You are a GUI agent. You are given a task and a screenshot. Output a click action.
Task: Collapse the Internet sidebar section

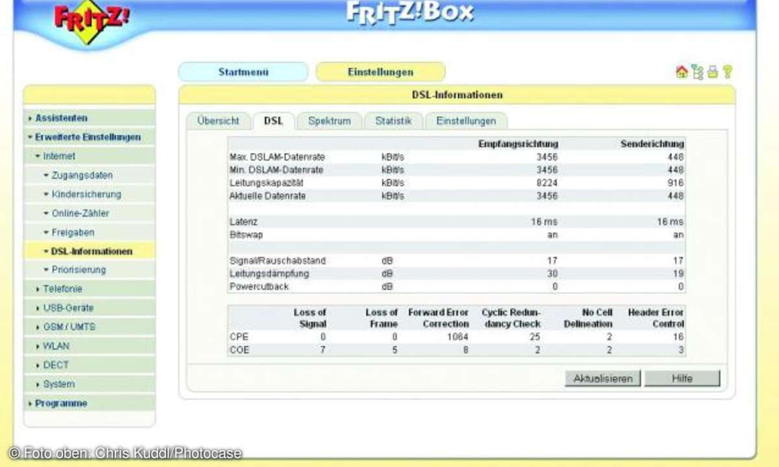90,156
